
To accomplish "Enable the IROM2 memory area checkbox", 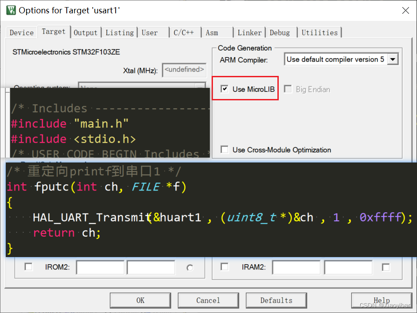I will (28, 266).
